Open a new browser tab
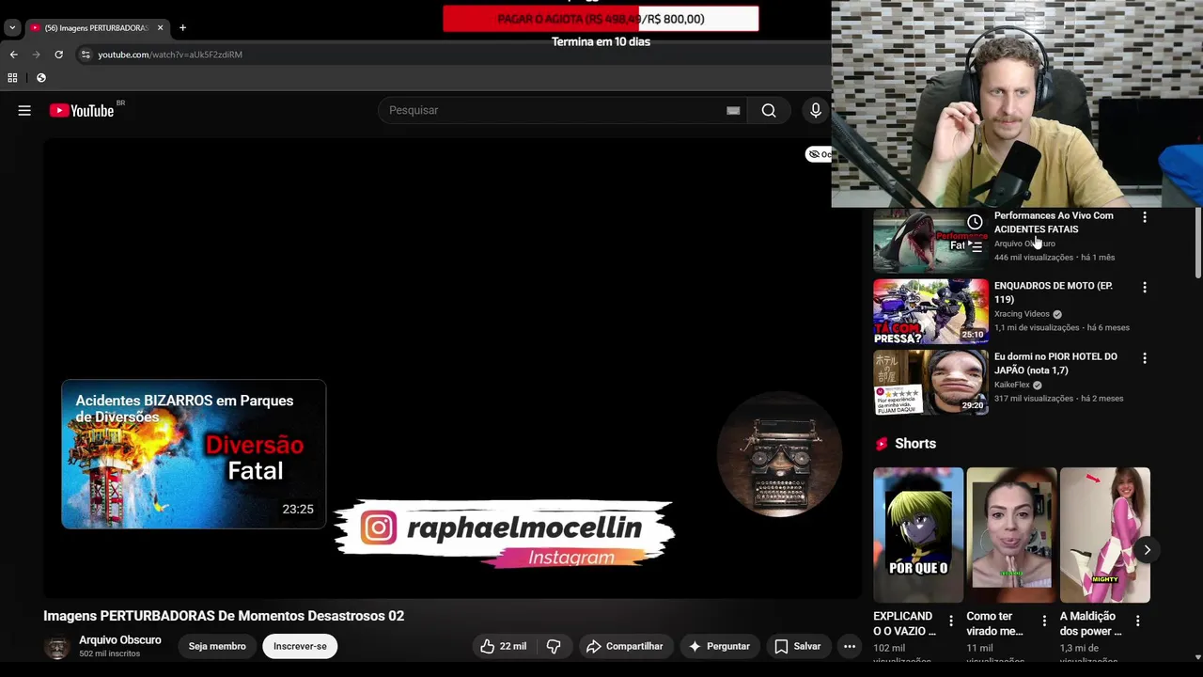Screen dimensions: 1203x677 tap(182, 28)
